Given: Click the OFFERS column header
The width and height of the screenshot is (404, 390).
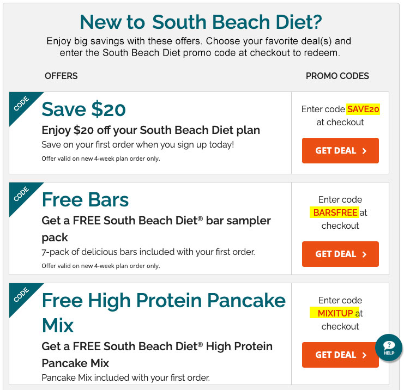Looking at the screenshot, I should pyautogui.click(x=61, y=76).
